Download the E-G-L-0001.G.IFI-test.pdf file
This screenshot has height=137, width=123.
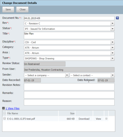click(84, 119)
